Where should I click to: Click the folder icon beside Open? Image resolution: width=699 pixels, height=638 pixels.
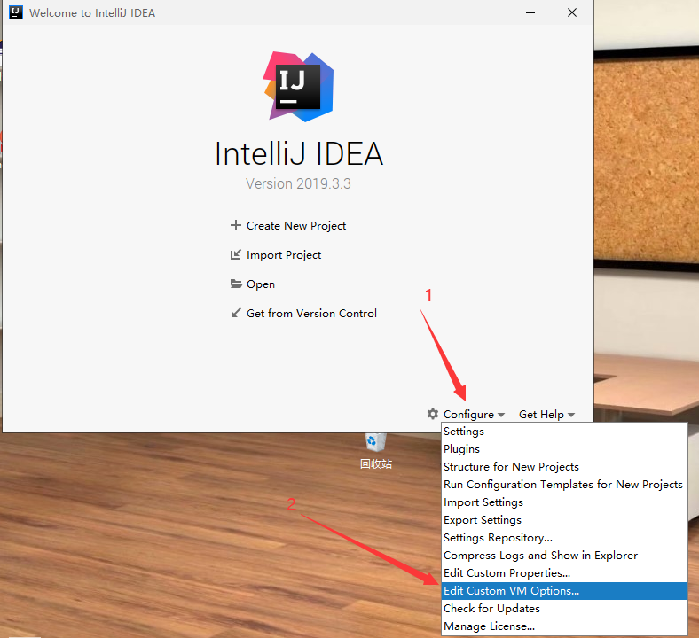[x=236, y=284]
